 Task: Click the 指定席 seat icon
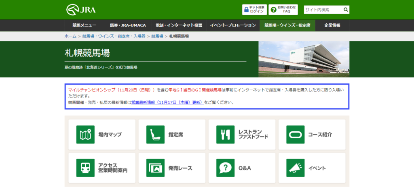[x=155, y=135]
